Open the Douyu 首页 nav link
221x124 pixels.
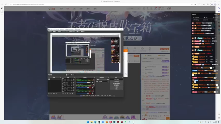pyautogui.click(x=62, y=9)
